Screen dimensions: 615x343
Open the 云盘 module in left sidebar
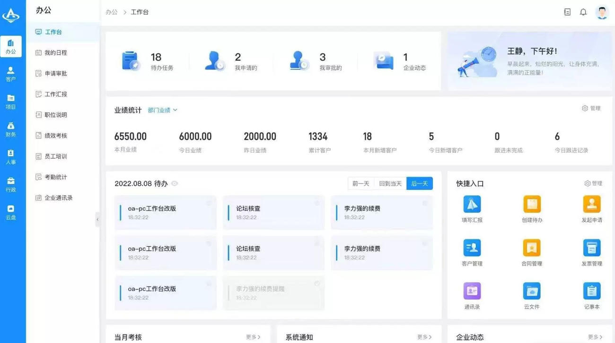click(10, 212)
